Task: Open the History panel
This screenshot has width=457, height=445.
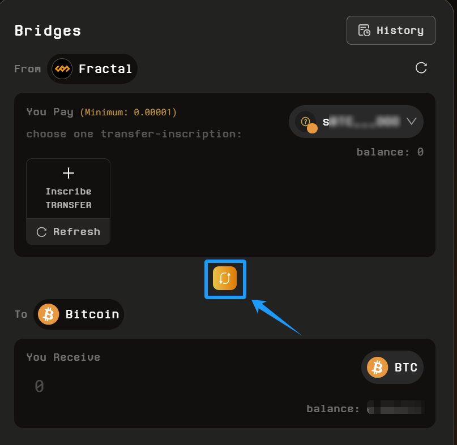Action: (x=391, y=31)
